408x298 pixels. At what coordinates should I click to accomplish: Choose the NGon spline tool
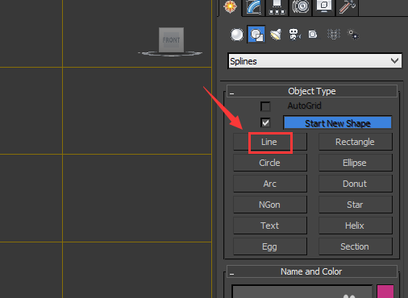point(270,205)
